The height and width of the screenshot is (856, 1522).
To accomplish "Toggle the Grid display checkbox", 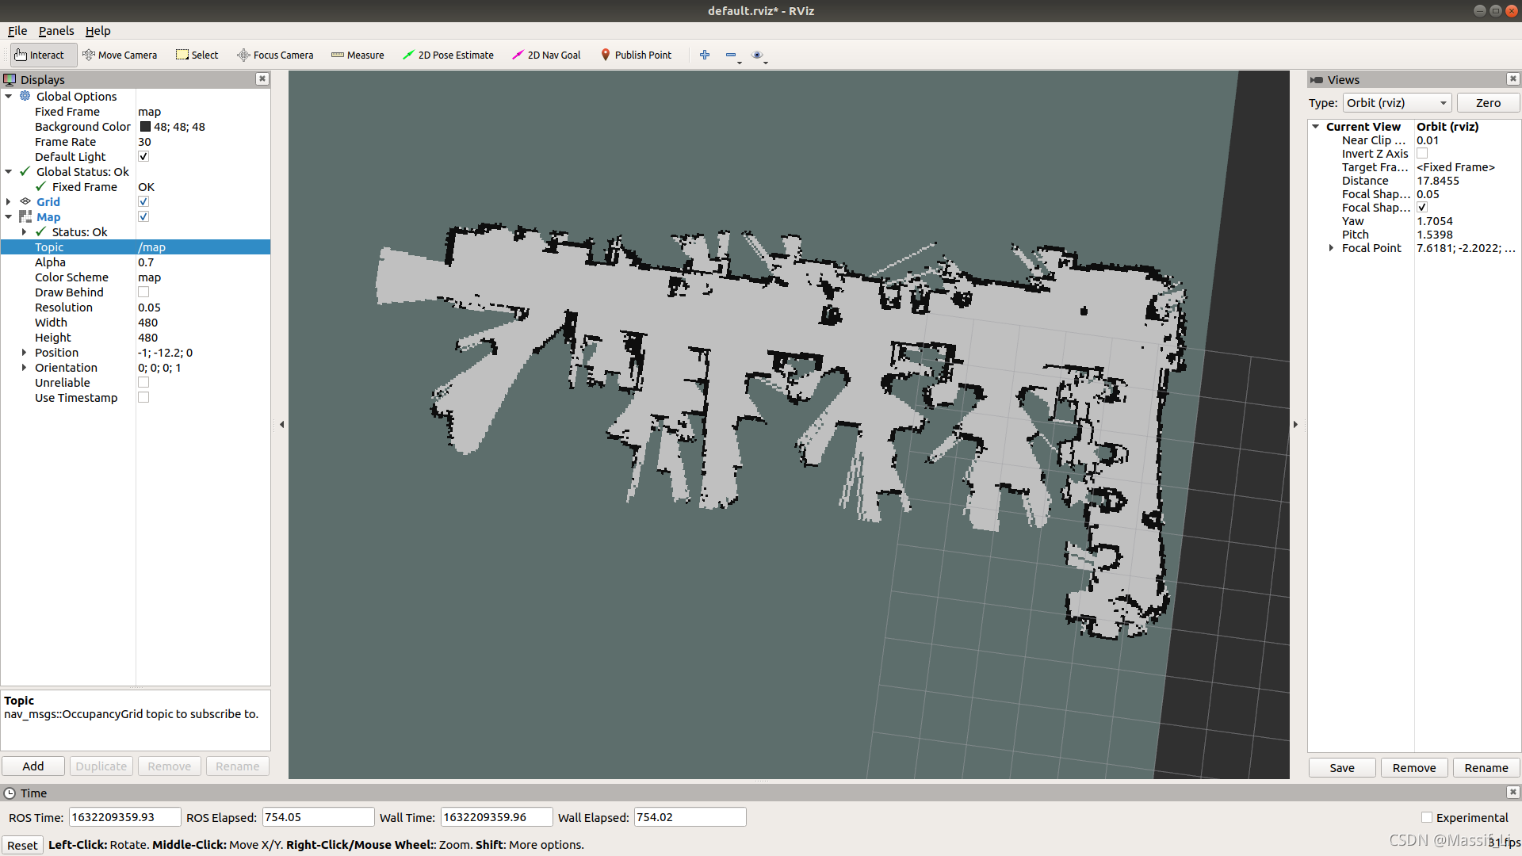I will (x=143, y=202).
